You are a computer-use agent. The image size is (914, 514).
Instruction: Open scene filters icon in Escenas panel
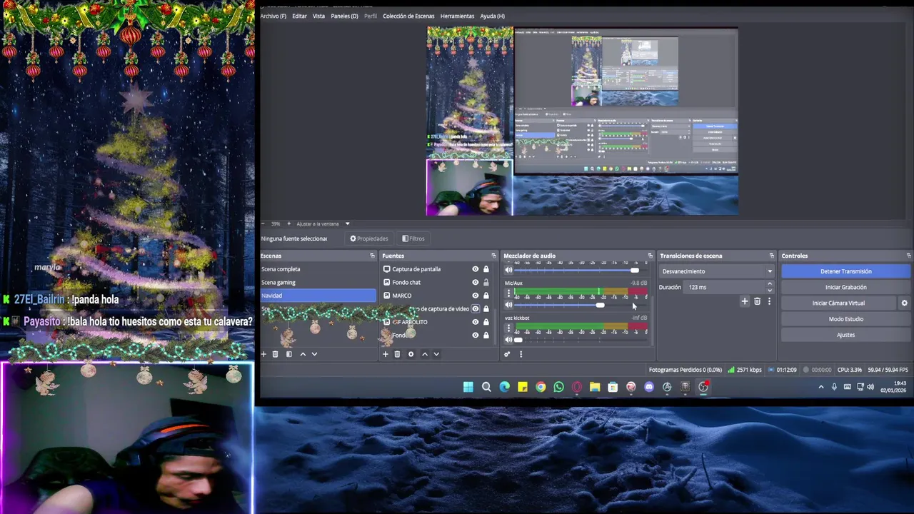click(288, 354)
